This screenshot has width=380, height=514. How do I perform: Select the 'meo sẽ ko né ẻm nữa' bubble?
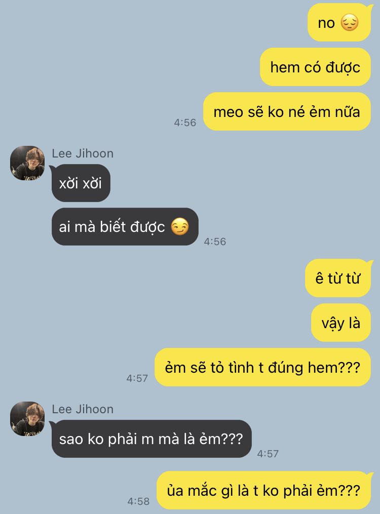(287, 111)
